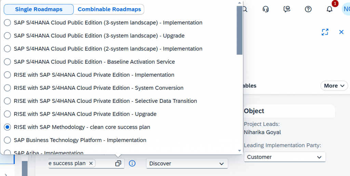
Task: Switch to the Single Roadmaps tab
Action: coord(39,9)
